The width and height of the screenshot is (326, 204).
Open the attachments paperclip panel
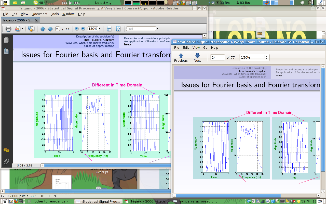click(6, 161)
